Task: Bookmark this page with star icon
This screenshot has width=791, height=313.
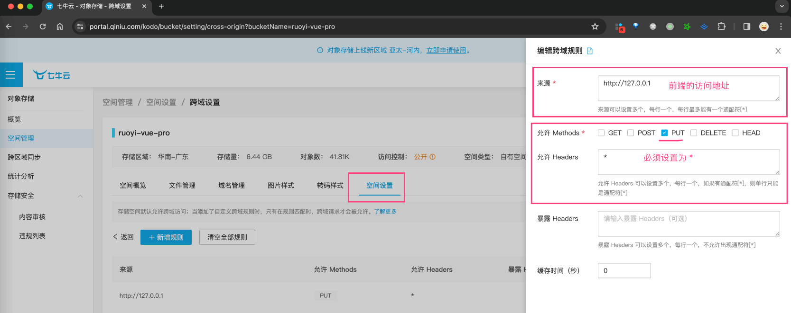Action: click(595, 27)
